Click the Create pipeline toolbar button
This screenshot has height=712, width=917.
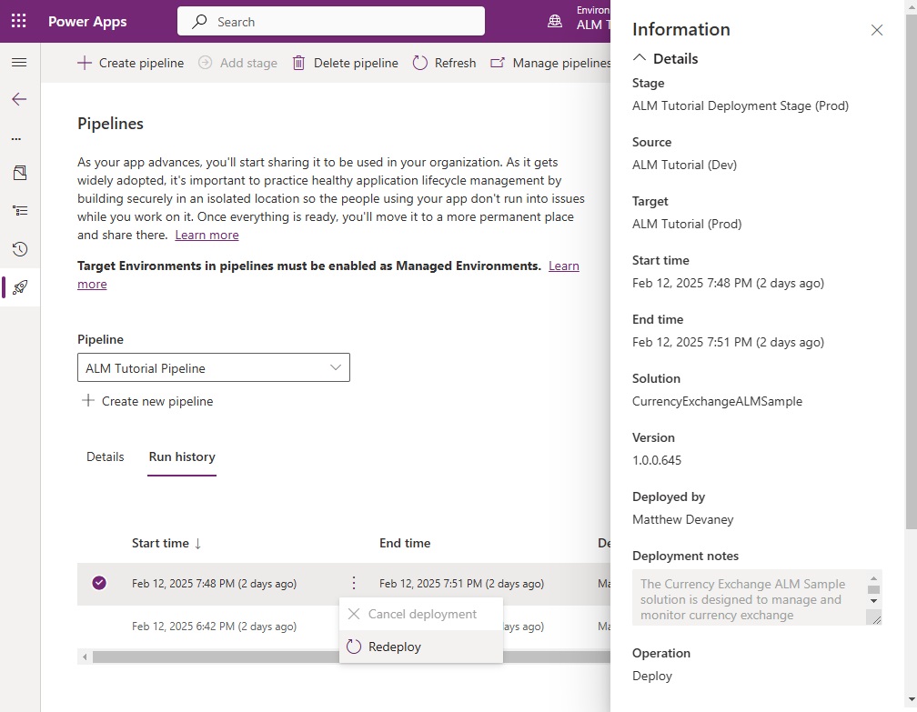coord(130,63)
